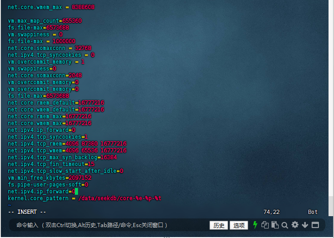The width and height of the screenshot is (334, 238).
Task: Click the net.ipv4.tcp_max_syn_backlog=16384 line
Action: pyautogui.click(x=62, y=157)
